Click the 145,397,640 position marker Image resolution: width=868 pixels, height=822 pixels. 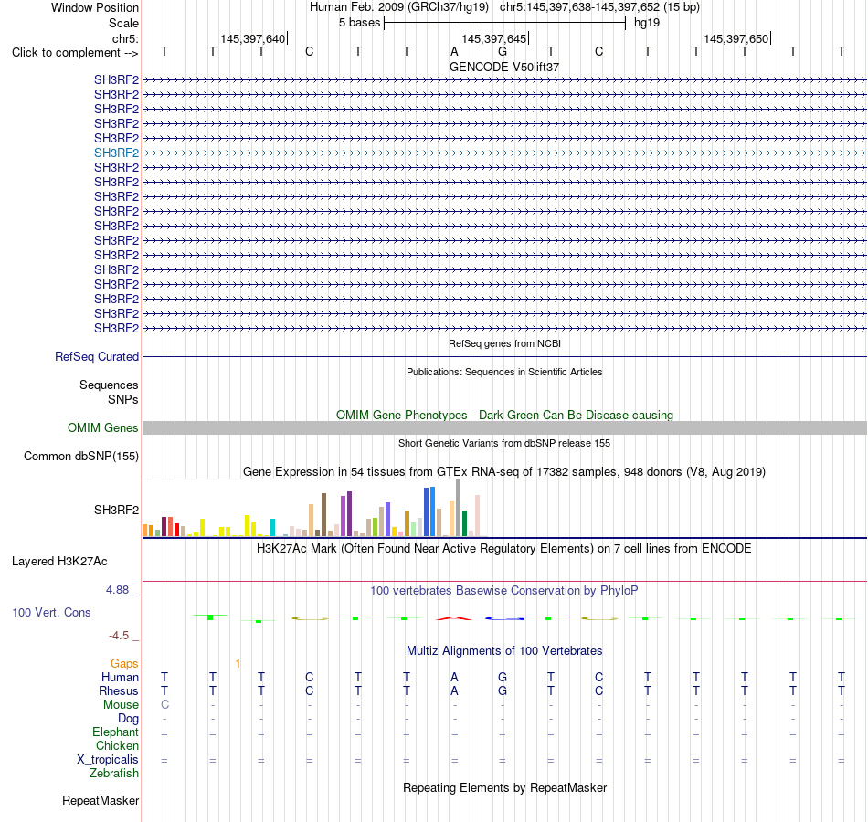click(253, 38)
